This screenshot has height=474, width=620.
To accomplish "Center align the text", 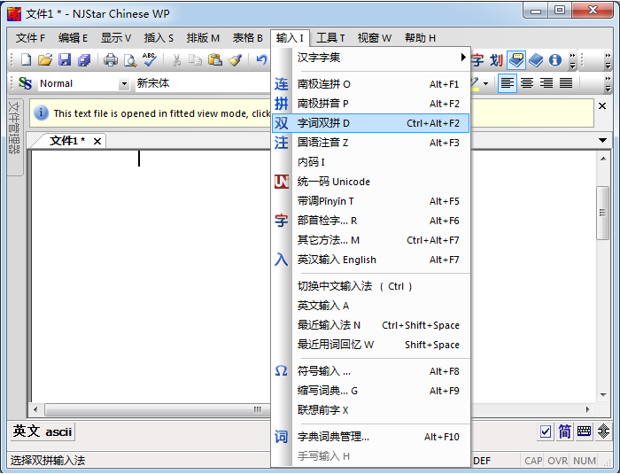I will (x=527, y=83).
